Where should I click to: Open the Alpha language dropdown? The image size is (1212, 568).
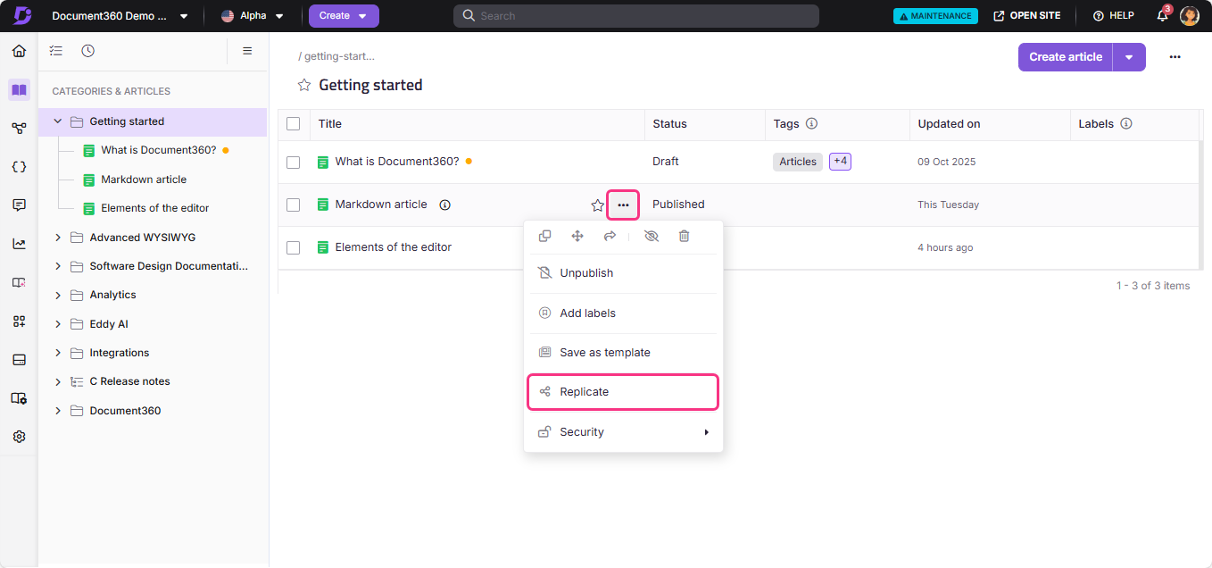pos(253,16)
